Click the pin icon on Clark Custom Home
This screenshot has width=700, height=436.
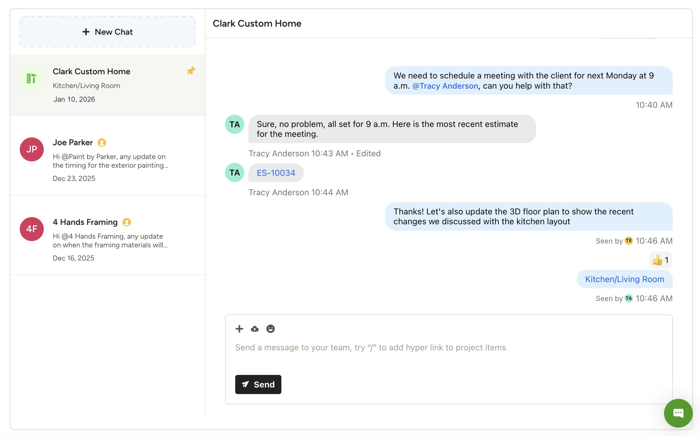(191, 71)
